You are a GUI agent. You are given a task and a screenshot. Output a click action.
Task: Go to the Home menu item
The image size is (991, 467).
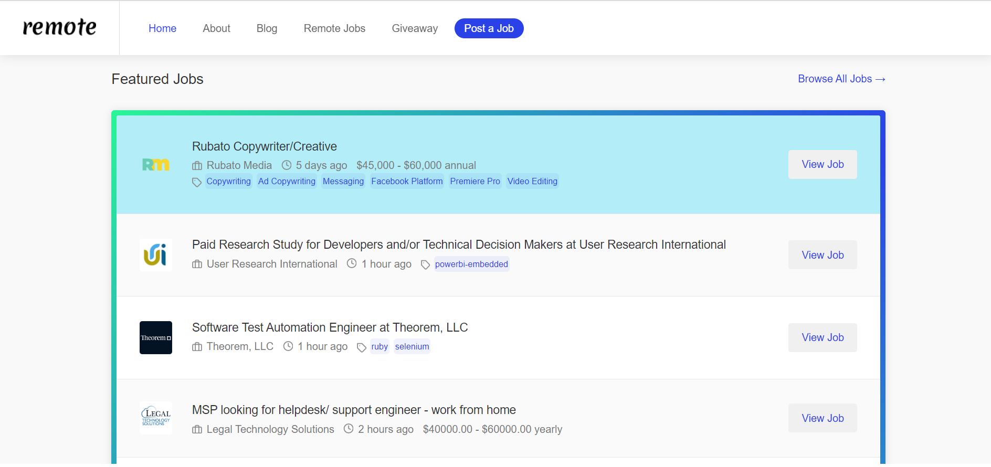pyautogui.click(x=162, y=28)
